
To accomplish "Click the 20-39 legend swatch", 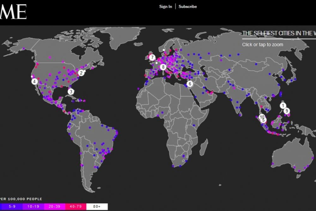I will tap(54, 207).
